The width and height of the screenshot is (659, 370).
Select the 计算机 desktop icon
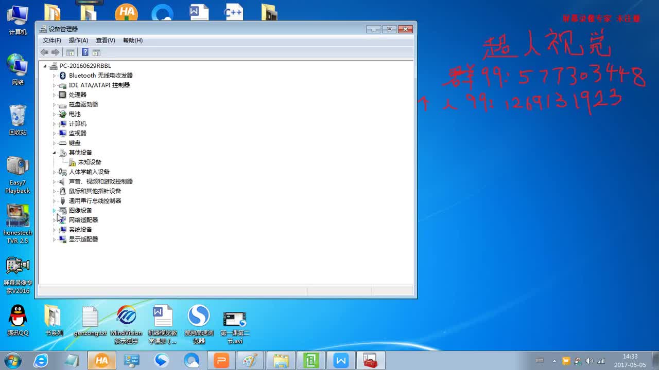click(x=18, y=20)
